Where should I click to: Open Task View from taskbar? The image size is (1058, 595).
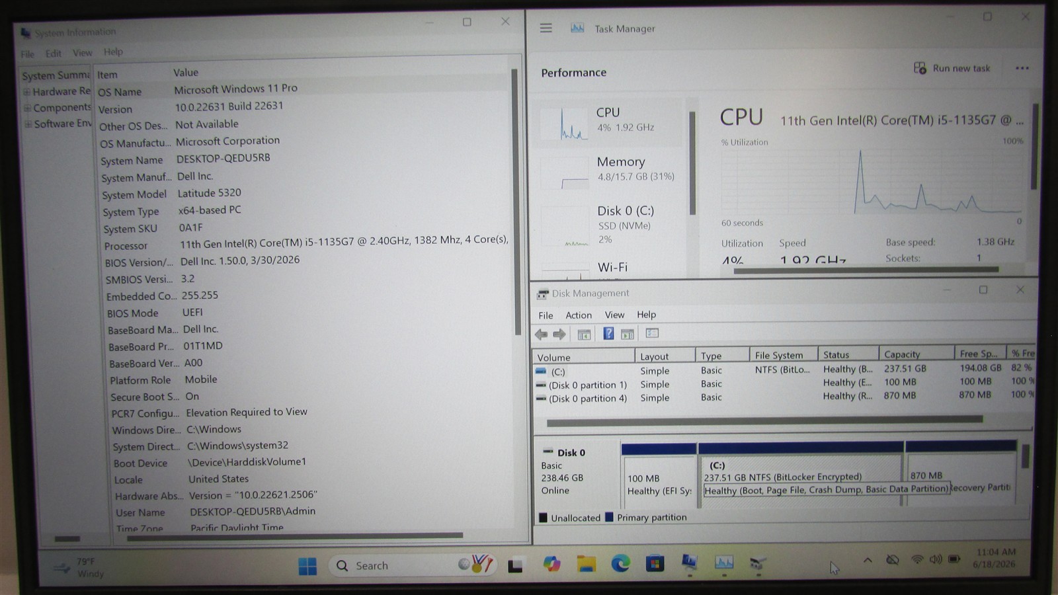click(x=516, y=565)
